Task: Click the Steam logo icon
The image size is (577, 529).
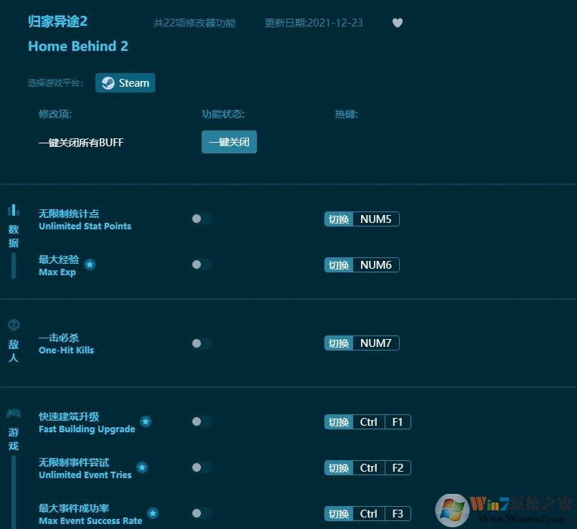Action: (x=108, y=82)
